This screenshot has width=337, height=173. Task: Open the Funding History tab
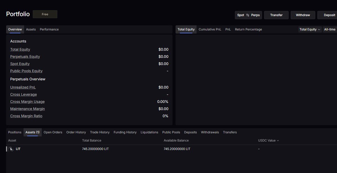coord(125,132)
